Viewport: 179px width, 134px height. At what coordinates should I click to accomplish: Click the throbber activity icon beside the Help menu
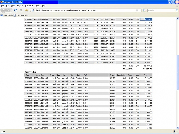click(177, 6)
